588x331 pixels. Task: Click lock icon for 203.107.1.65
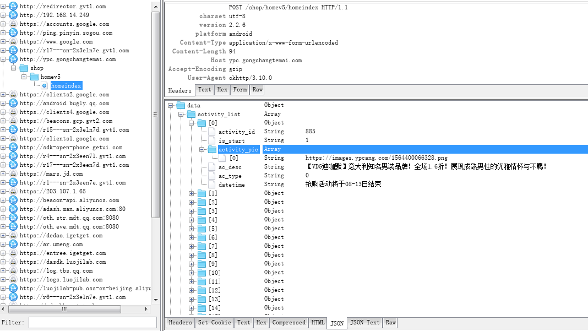coord(13,192)
